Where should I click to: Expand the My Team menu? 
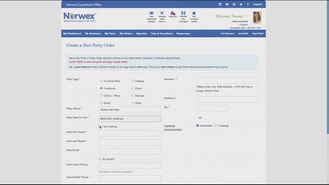(111, 33)
